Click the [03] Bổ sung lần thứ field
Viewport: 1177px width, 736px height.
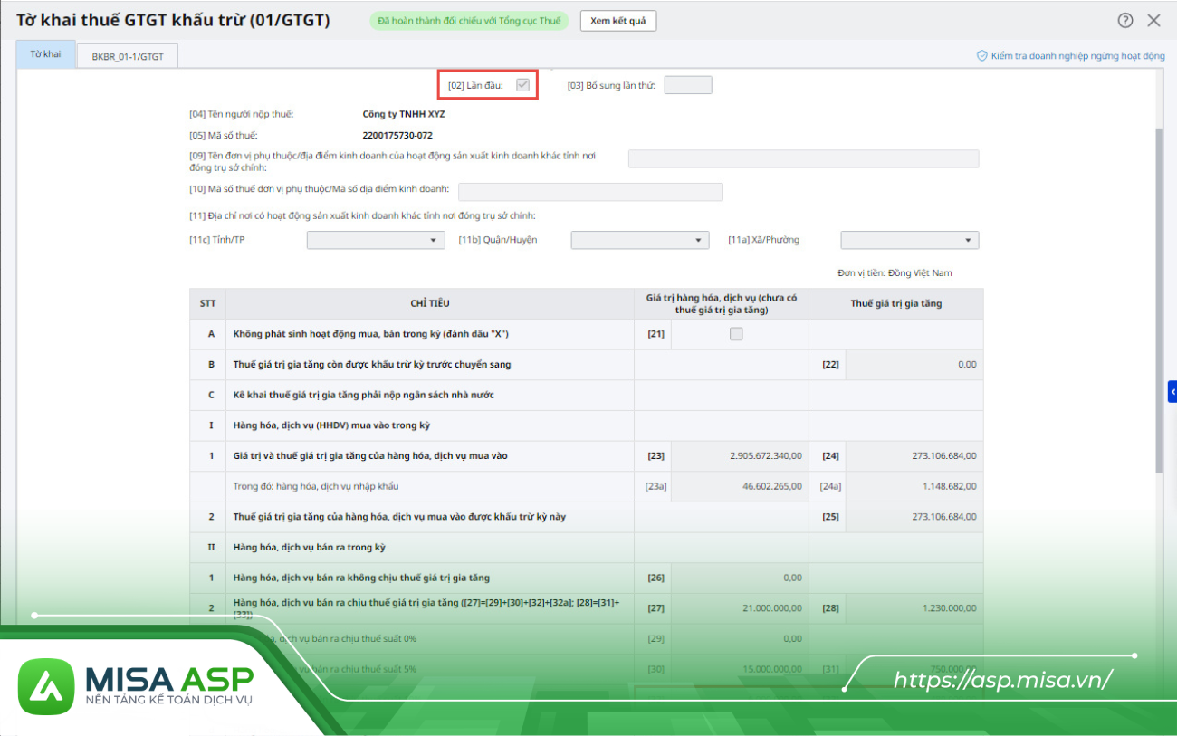coord(688,85)
